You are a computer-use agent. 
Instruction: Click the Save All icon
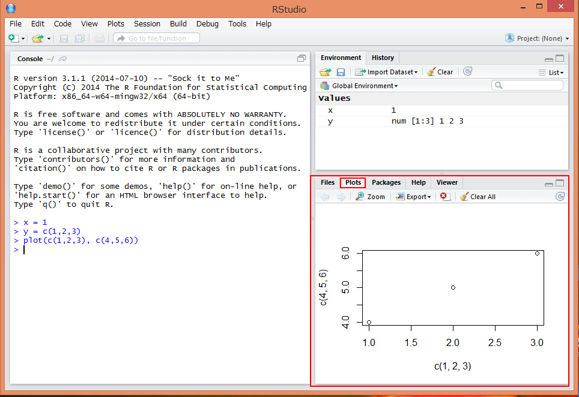(80, 38)
